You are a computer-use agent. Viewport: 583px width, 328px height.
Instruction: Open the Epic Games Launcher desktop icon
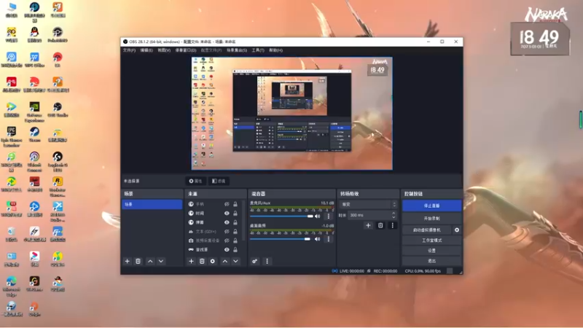[12, 136]
